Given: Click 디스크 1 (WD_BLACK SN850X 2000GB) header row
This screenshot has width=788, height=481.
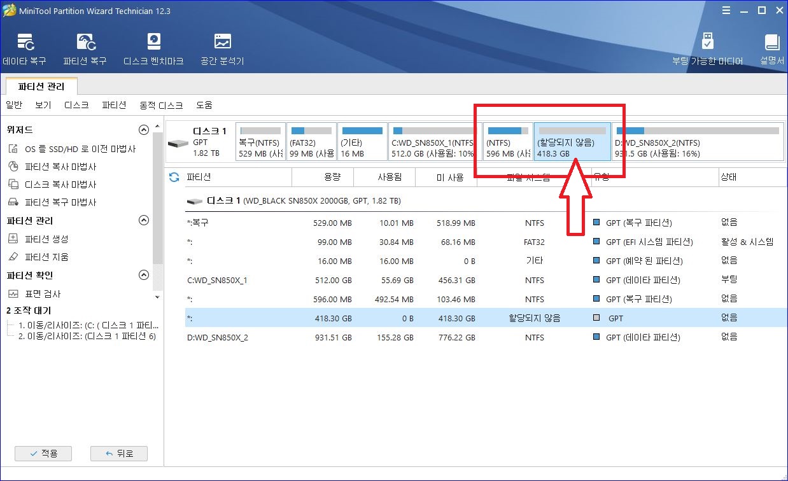Looking at the screenshot, I should pyautogui.click(x=486, y=201).
